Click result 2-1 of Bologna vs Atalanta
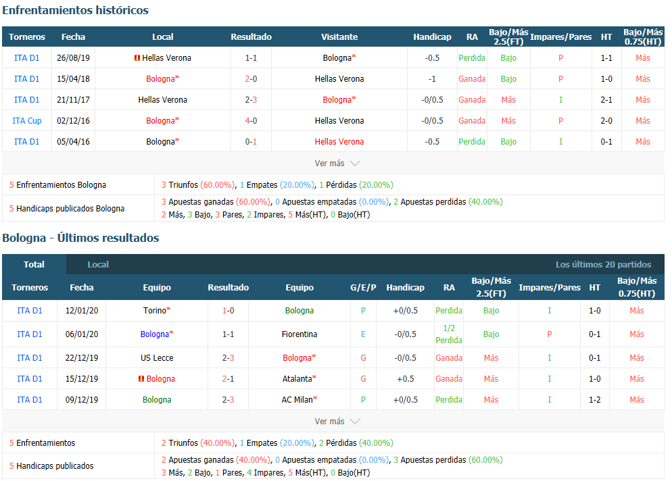 click(229, 378)
